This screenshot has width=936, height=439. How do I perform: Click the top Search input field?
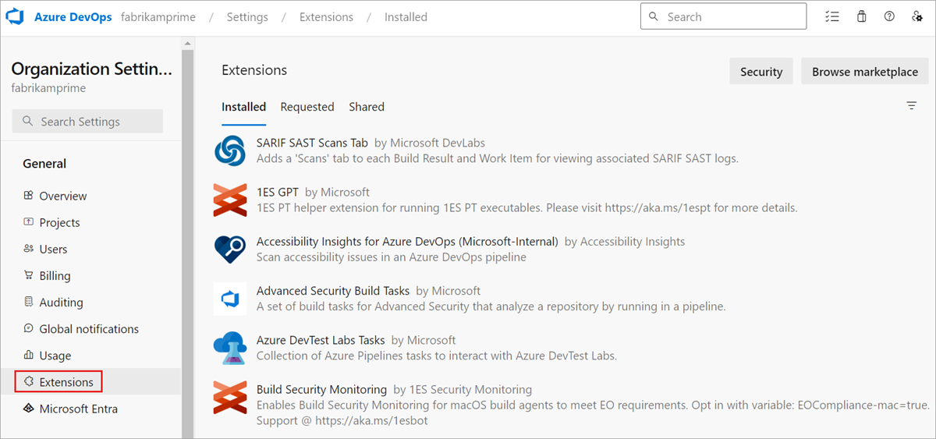tap(723, 16)
